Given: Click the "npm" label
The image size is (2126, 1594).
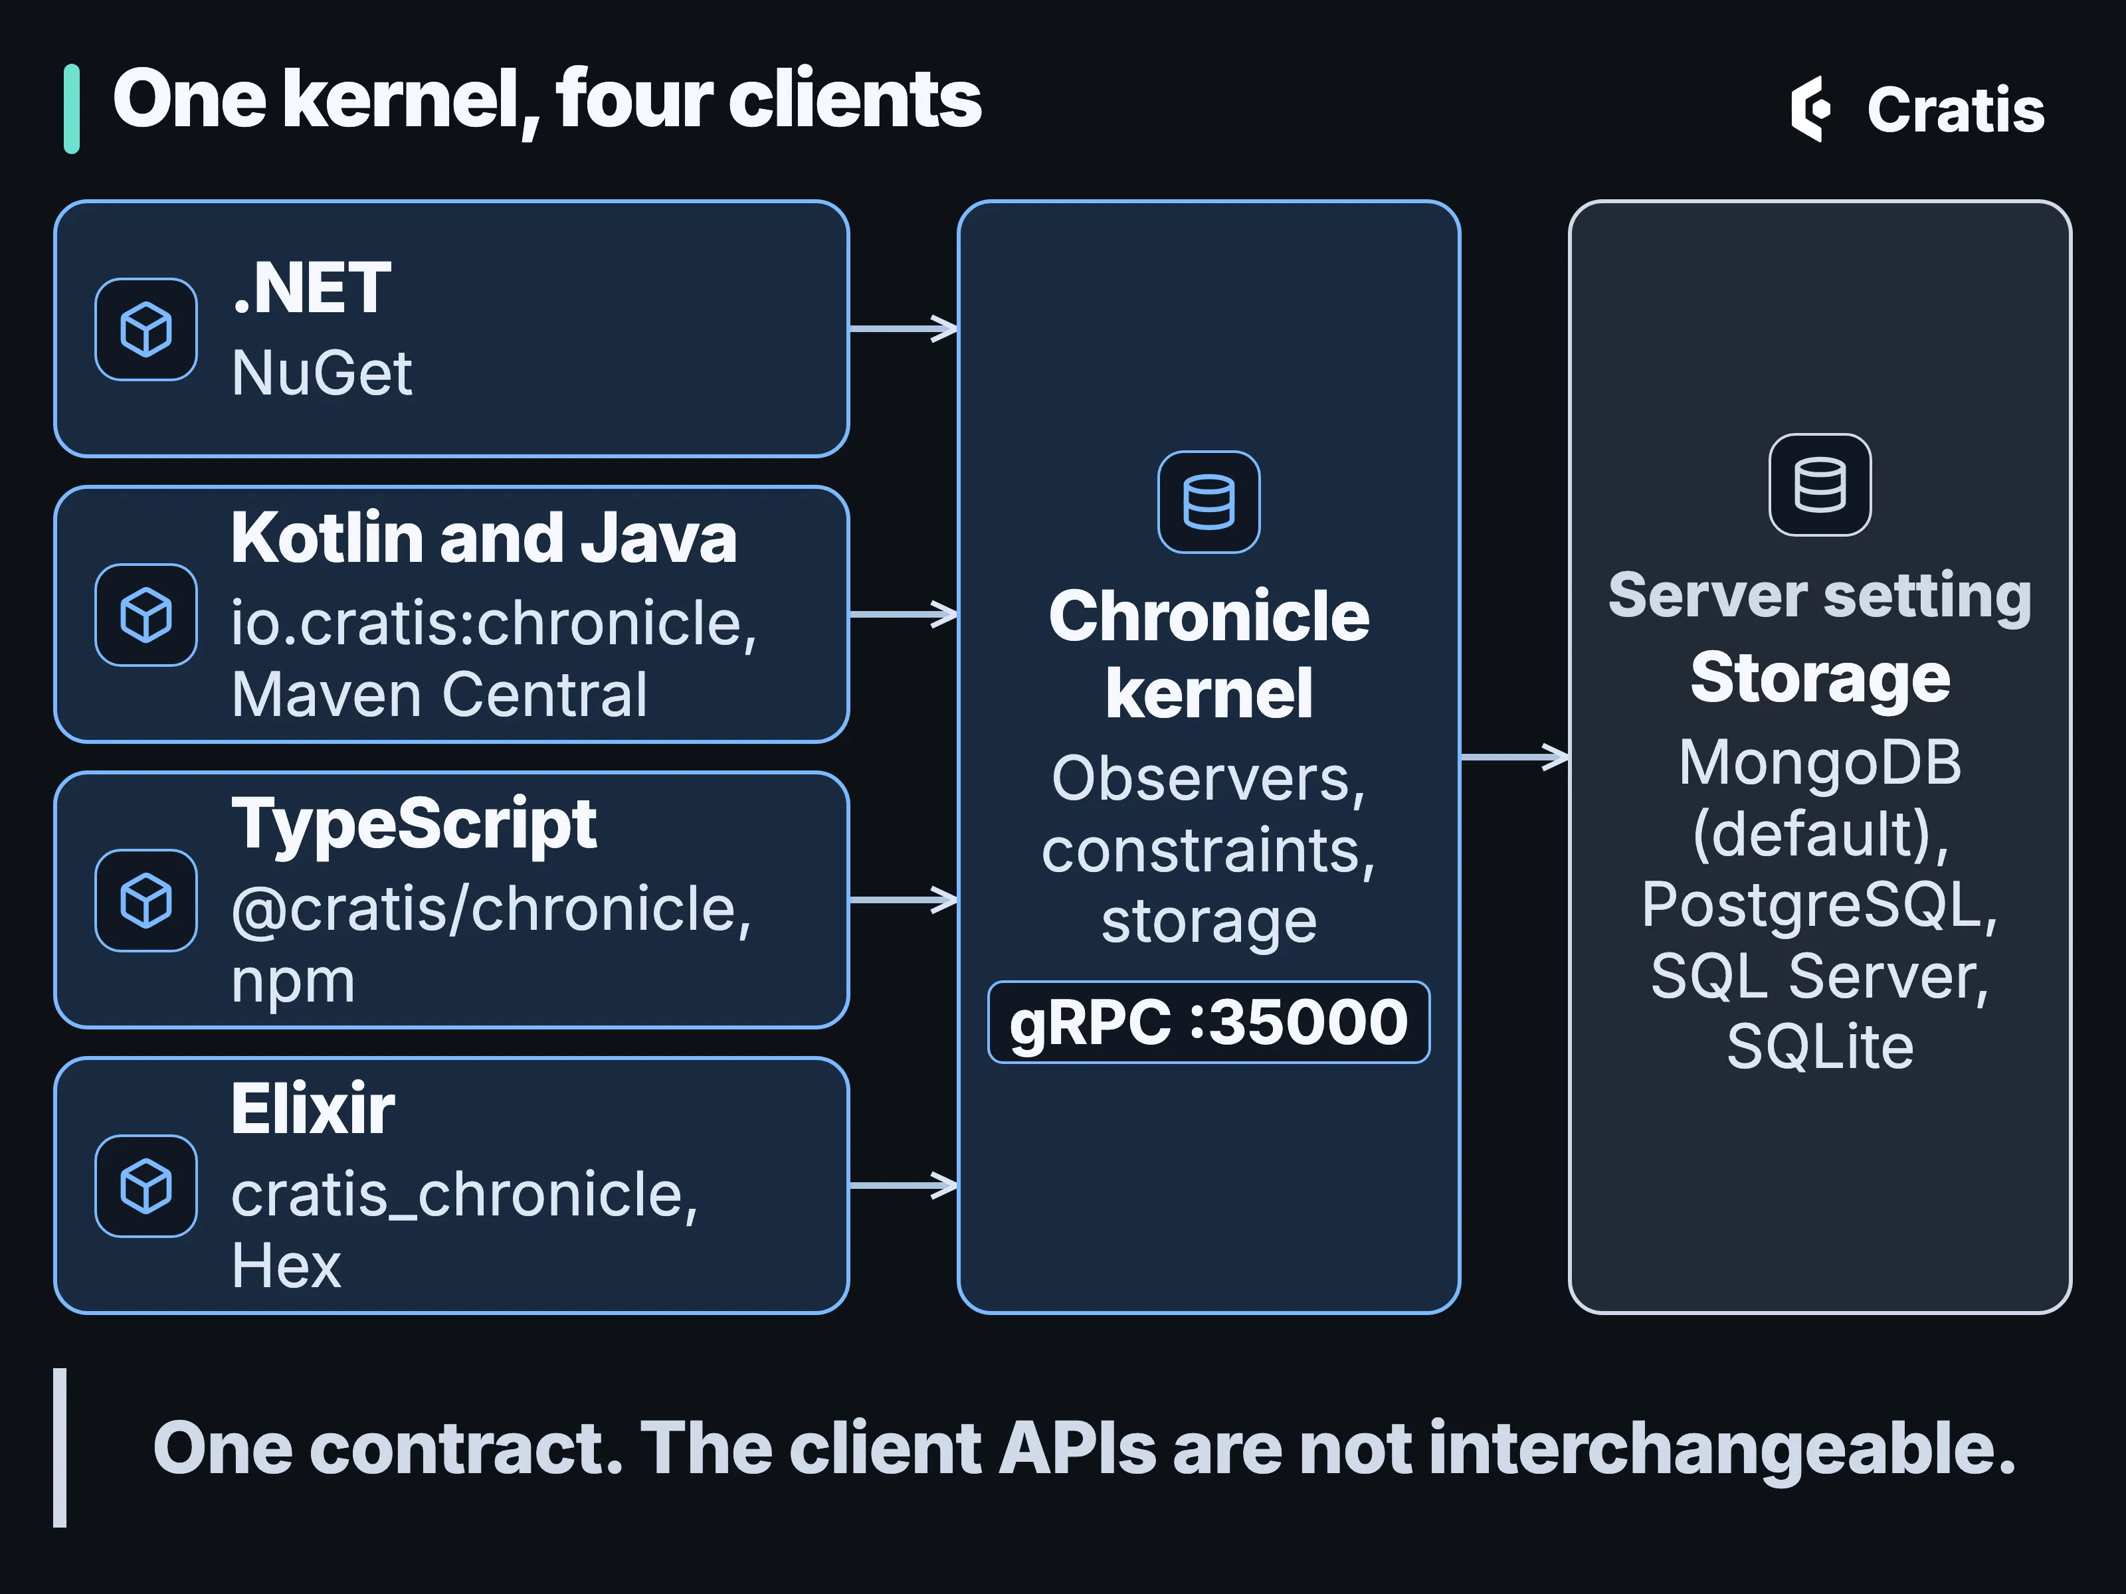Looking at the screenshot, I should click(293, 984).
